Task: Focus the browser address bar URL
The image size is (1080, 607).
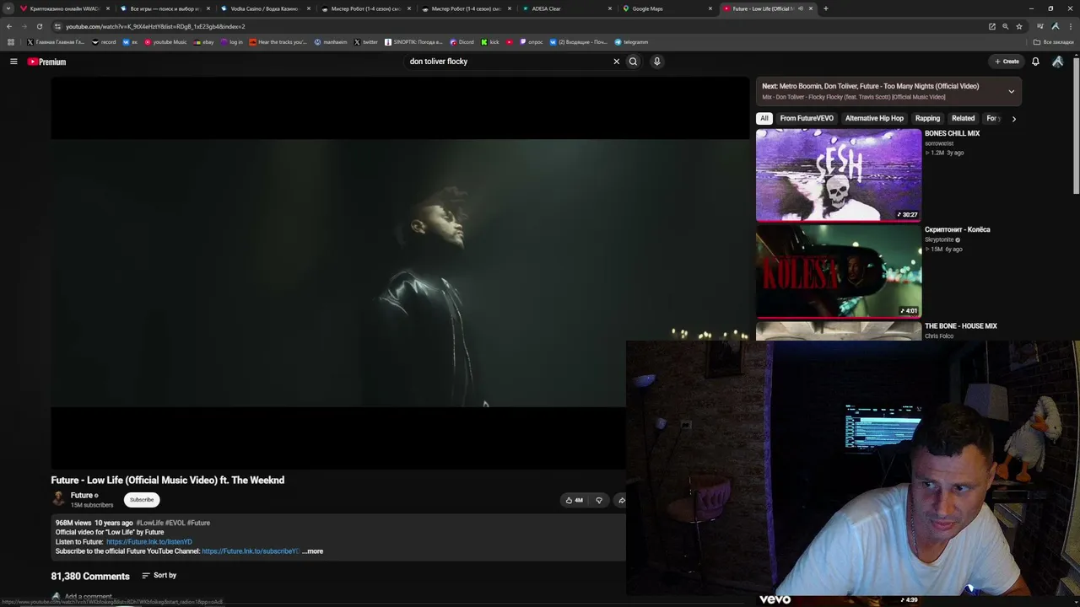Action: point(155,26)
